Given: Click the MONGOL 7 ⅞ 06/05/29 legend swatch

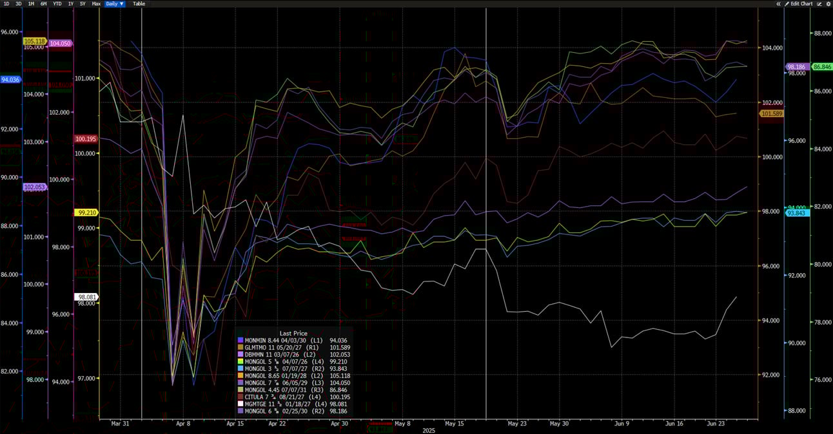Looking at the screenshot, I should (241, 382).
